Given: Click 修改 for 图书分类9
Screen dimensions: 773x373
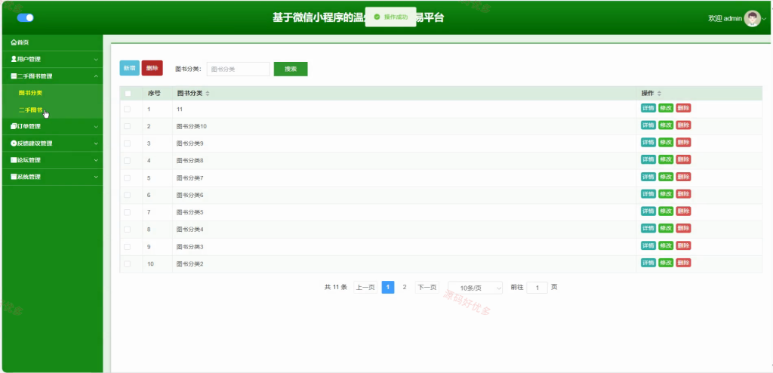Looking at the screenshot, I should click(666, 142).
